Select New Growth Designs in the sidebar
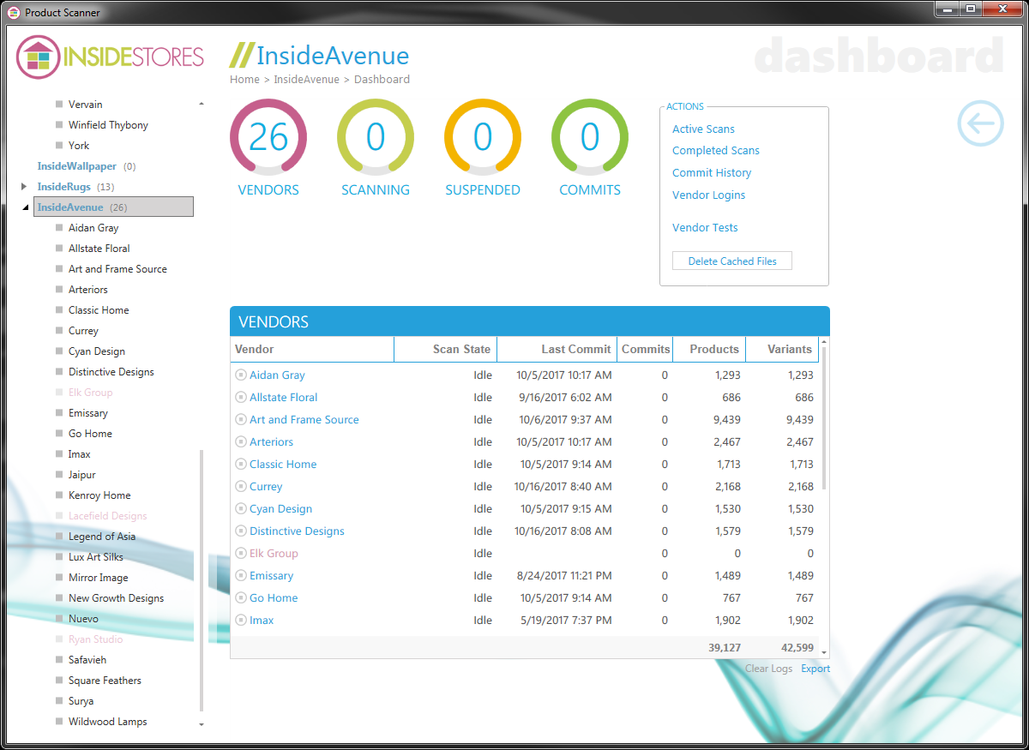1029x750 pixels. (x=116, y=598)
